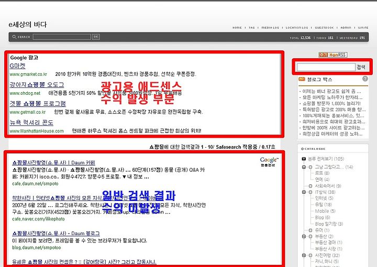Open blog box item 최저비용으로 최대의 광고효과

[334, 122]
